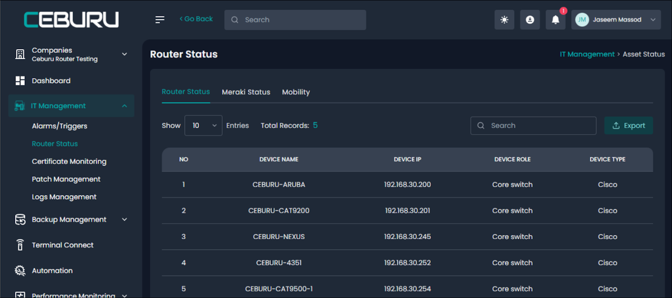
Task: Click the Automation gear icon
Action: pyautogui.click(x=20, y=271)
